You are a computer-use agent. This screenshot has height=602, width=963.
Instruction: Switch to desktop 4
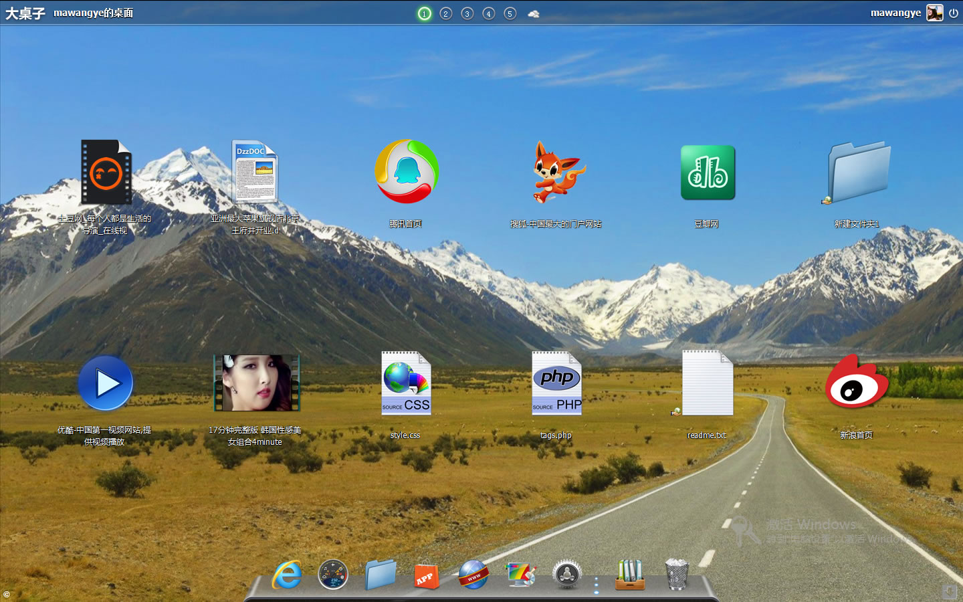point(489,13)
